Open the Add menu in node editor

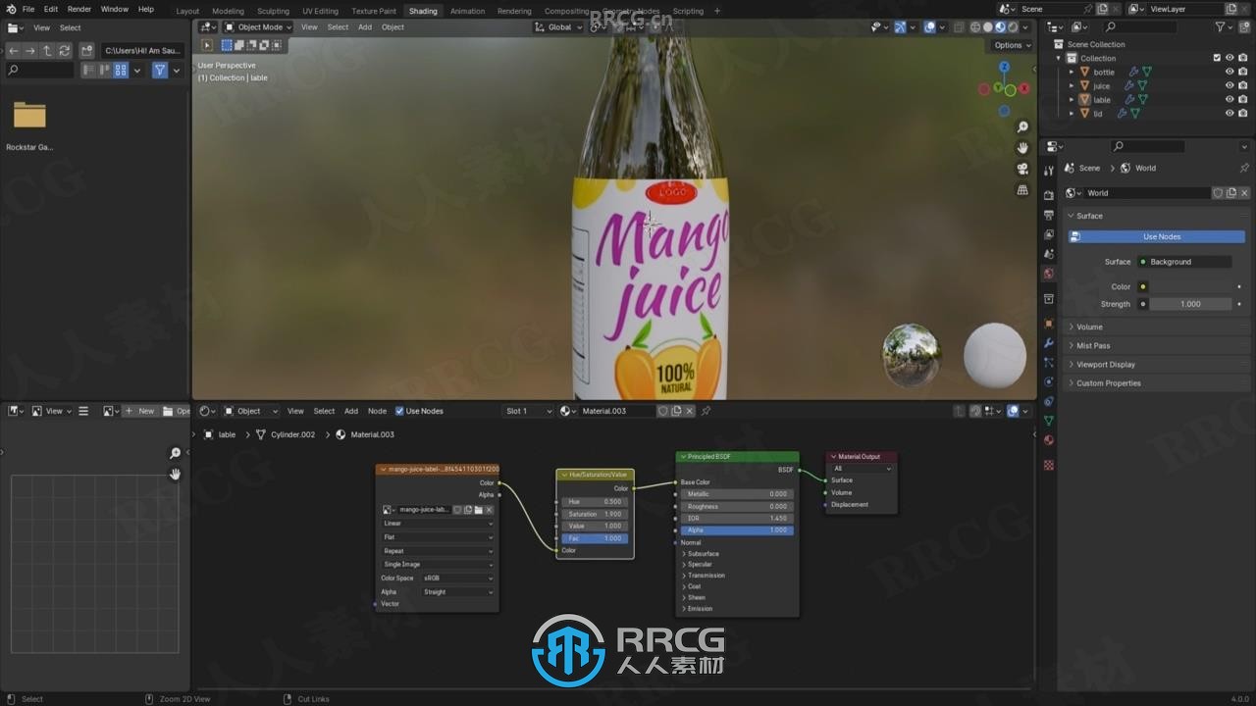350,411
